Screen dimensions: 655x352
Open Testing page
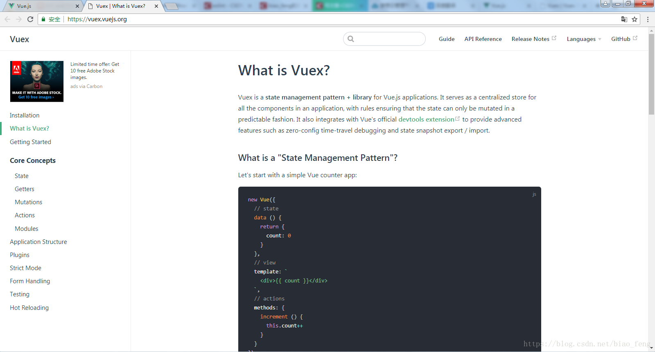(x=20, y=294)
